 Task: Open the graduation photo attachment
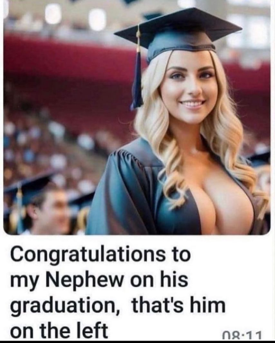pyautogui.click(x=137, y=117)
